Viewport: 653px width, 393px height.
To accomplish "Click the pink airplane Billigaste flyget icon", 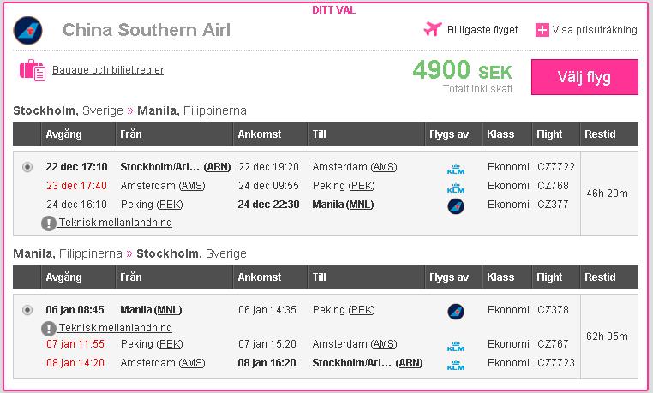I will 432,29.
